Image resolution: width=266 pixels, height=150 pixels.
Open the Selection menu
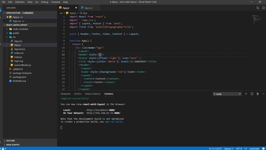click(x=20, y=2)
